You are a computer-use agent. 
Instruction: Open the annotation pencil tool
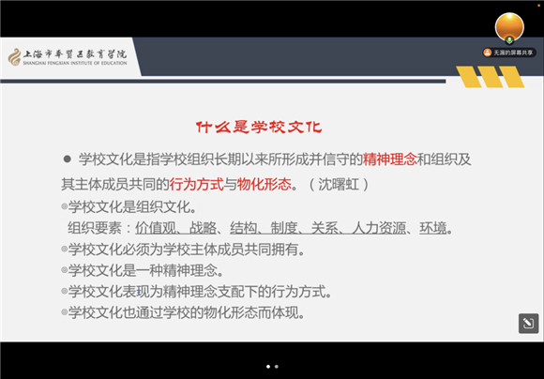click(x=528, y=324)
